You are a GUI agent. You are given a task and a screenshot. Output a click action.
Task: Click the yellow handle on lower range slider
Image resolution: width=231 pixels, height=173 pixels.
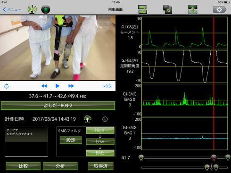(207, 167)
